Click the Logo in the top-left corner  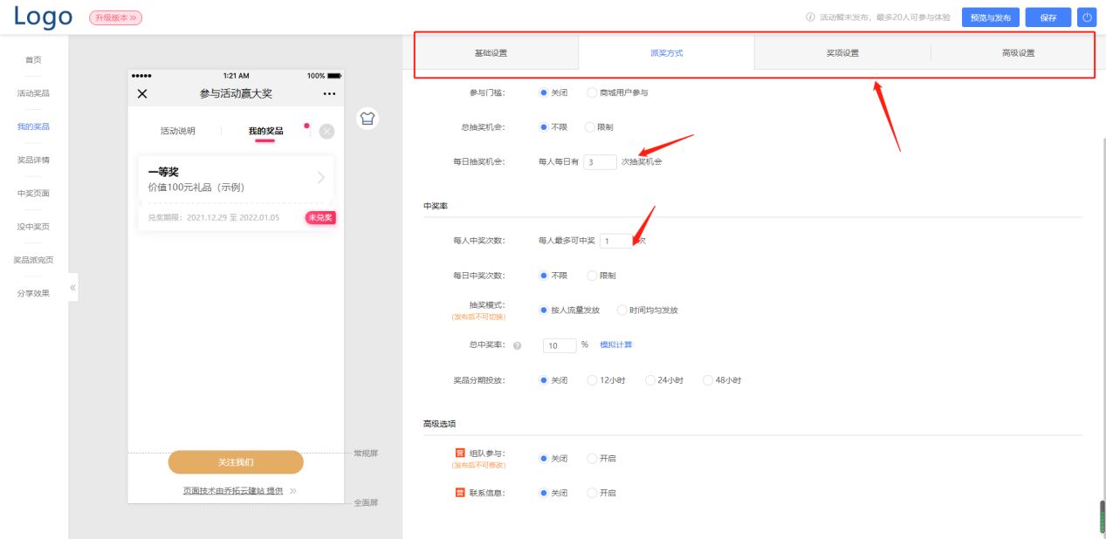[41, 17]
